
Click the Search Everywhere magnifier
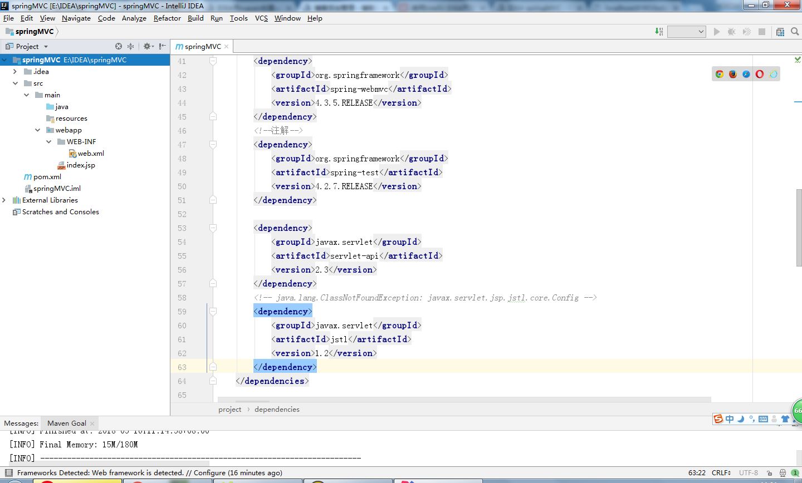point(795,32)
